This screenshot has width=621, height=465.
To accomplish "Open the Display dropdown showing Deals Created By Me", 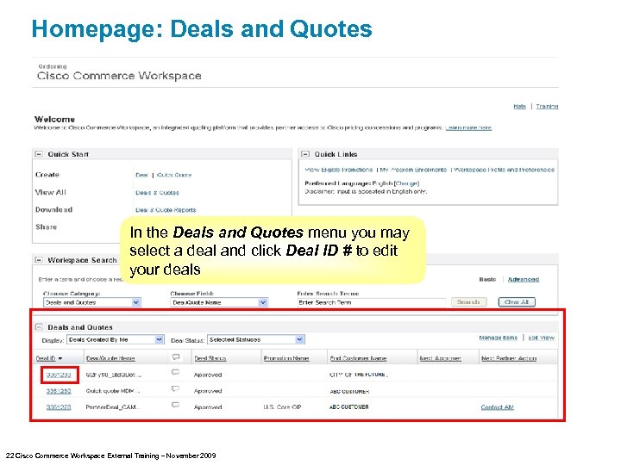I will point(160,339).
